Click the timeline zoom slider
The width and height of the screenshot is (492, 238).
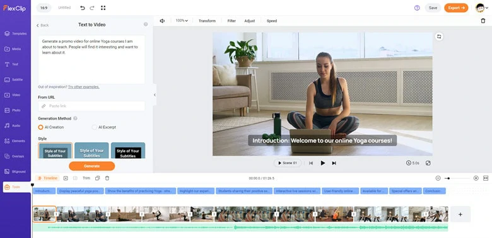[x=457, y=178]
